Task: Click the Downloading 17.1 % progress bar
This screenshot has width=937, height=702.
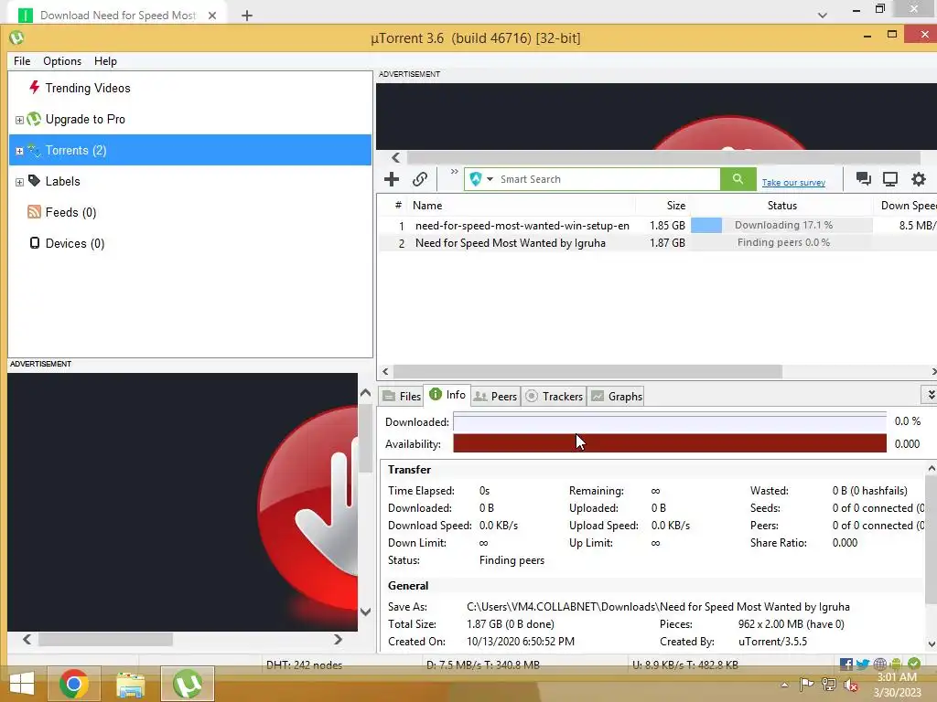Action: pyautogui.click(x=781, y=225)
